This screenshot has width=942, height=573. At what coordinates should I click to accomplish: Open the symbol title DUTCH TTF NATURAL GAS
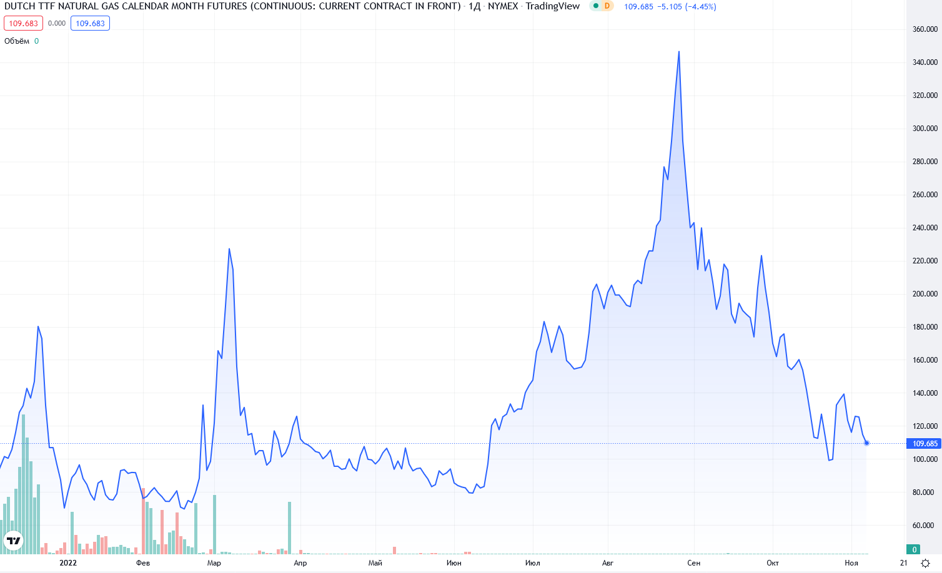point(231,6)
